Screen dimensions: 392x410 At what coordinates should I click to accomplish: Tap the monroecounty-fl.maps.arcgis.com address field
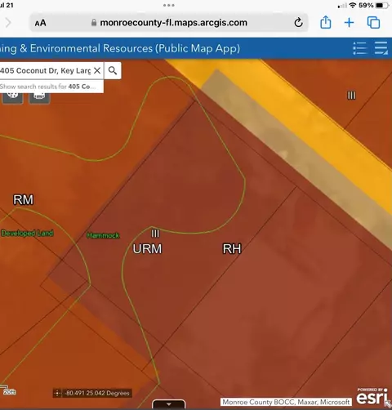tap(169, 22)
